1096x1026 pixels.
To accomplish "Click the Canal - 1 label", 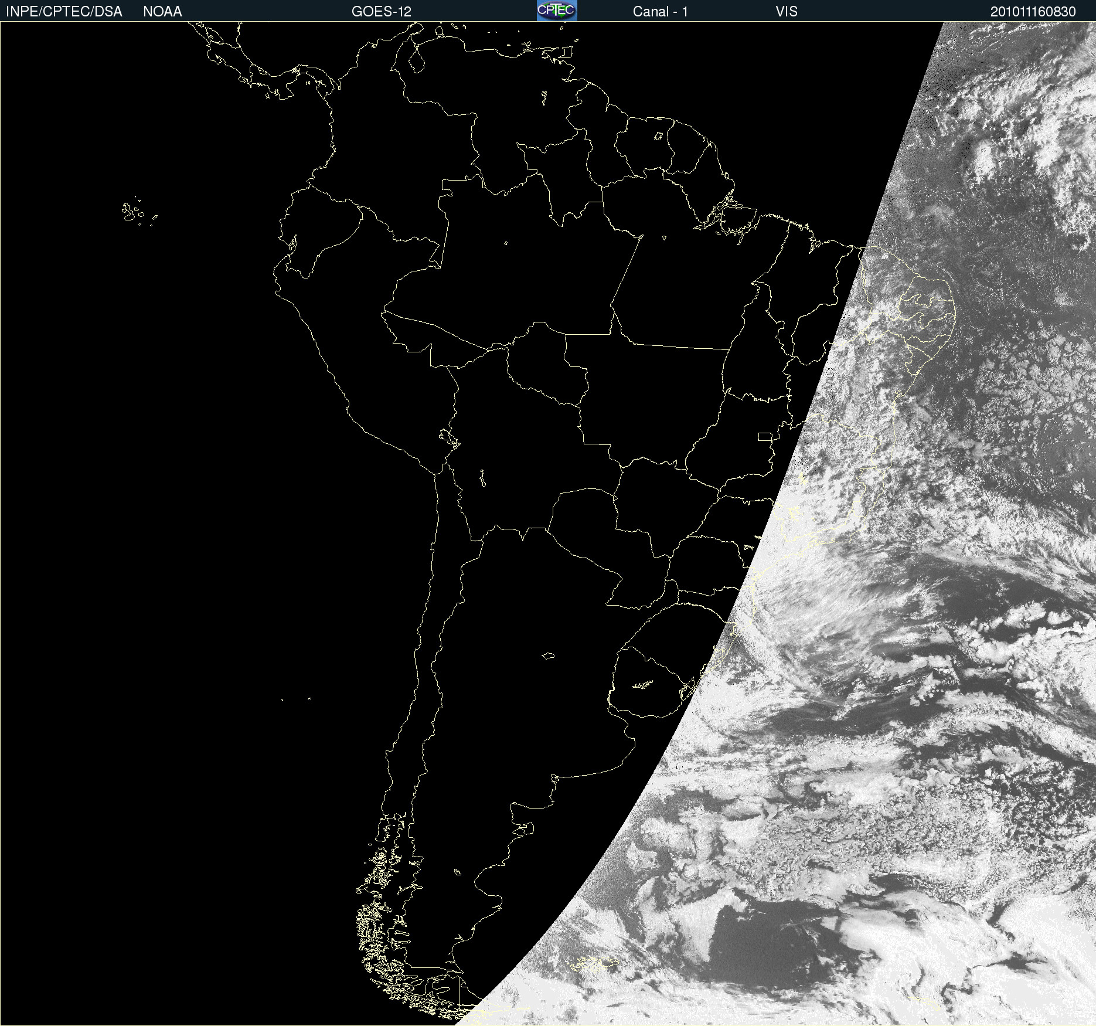I will (x=661, y=12).
